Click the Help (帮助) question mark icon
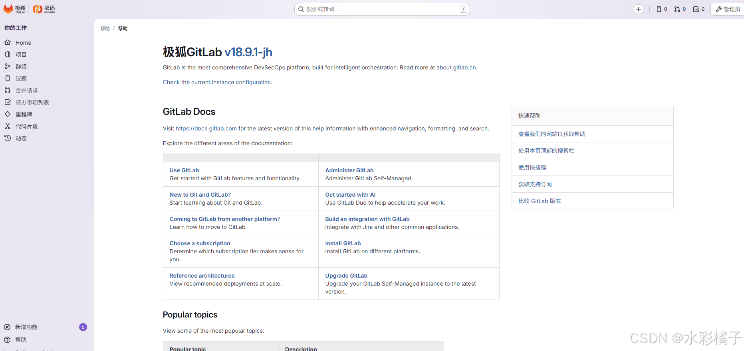The height and width of the screenshot is (351, 744). 7,340
